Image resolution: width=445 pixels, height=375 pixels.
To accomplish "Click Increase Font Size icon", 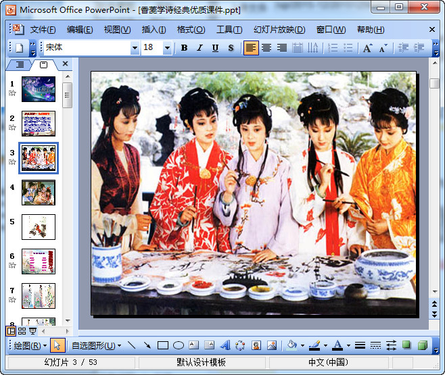I will [368, 48].
